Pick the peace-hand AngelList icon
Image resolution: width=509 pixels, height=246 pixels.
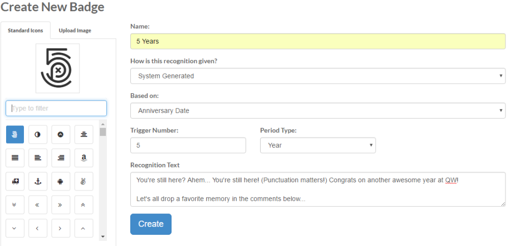(84, 181)
